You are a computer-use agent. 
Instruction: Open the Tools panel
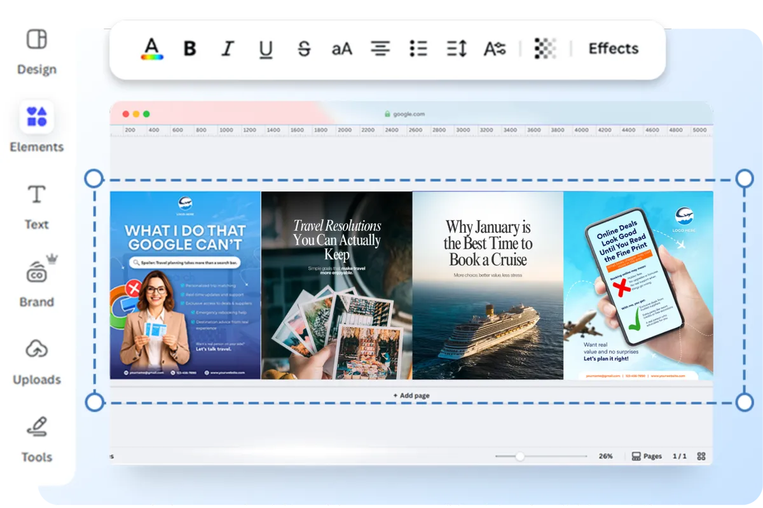[x=36, y=438]
